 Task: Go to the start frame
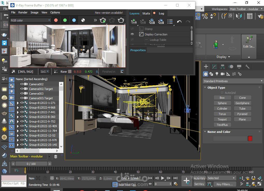coord(150,178)
